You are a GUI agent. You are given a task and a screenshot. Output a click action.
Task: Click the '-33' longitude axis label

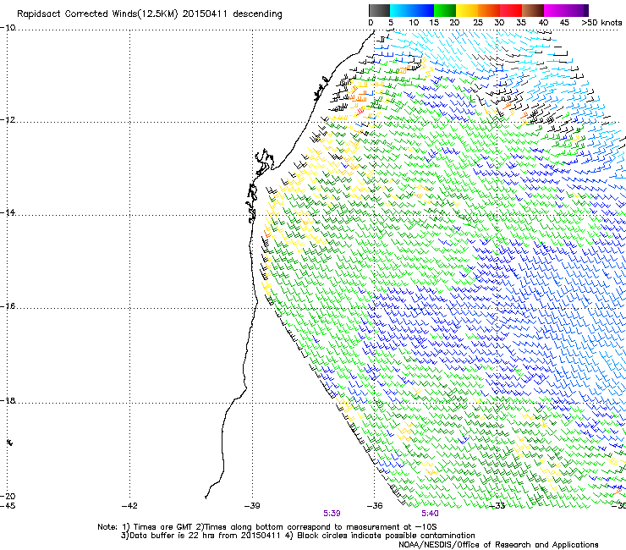[497, 506]
